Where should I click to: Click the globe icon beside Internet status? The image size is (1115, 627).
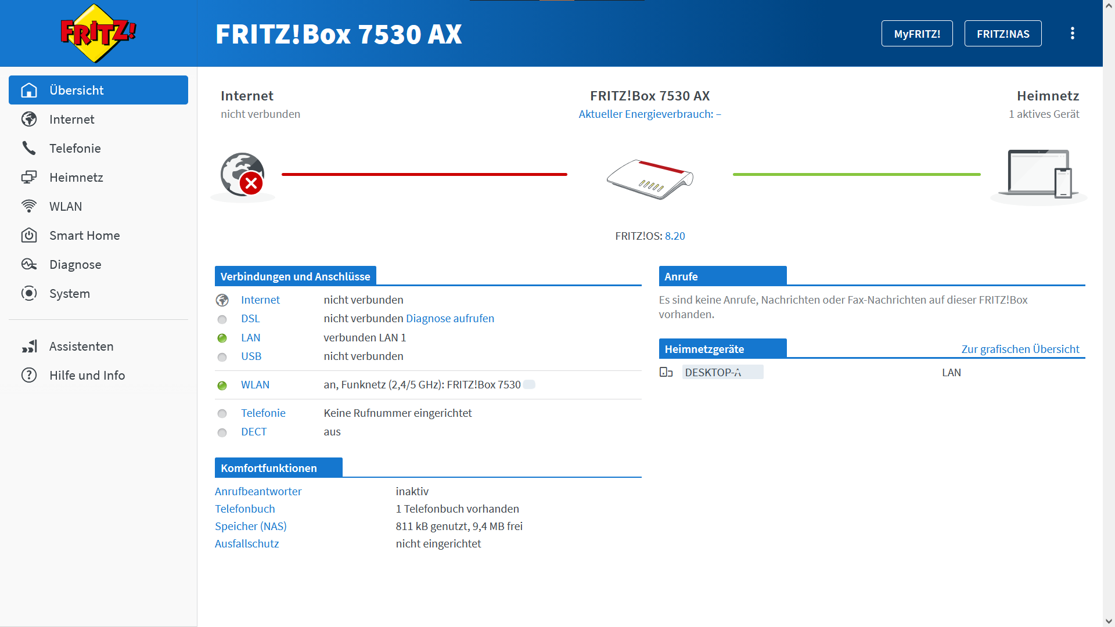point(222,300)
